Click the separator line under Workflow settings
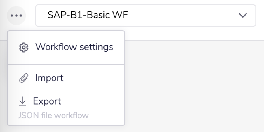The height and width of the screenshot is (132, 264). 66,64
